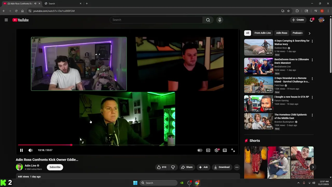Open the Ask AI button

click(x=203, y=167)
